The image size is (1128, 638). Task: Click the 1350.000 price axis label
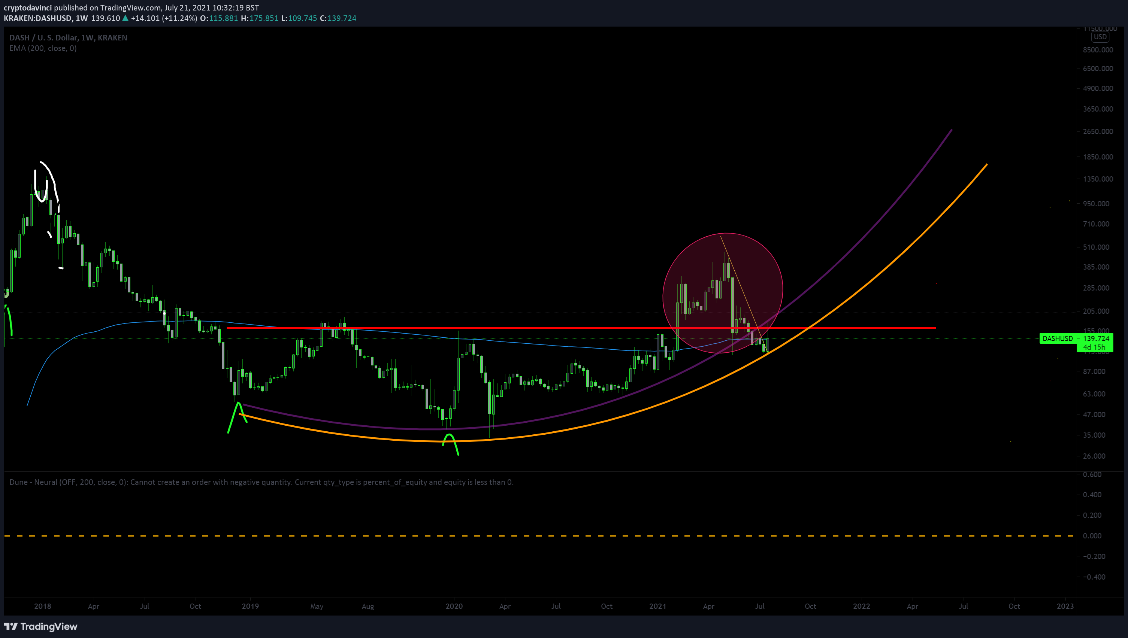click(1098, 179)
